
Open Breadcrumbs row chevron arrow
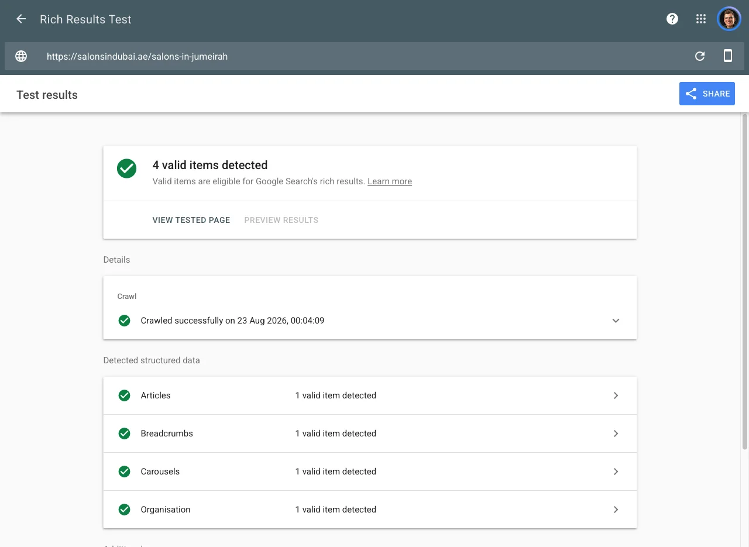coord(616,434)
